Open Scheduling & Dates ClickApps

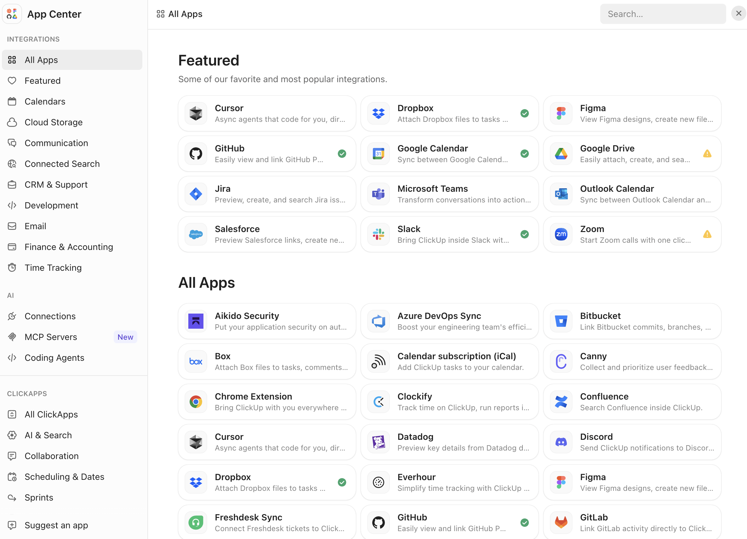tap(72, 476)
